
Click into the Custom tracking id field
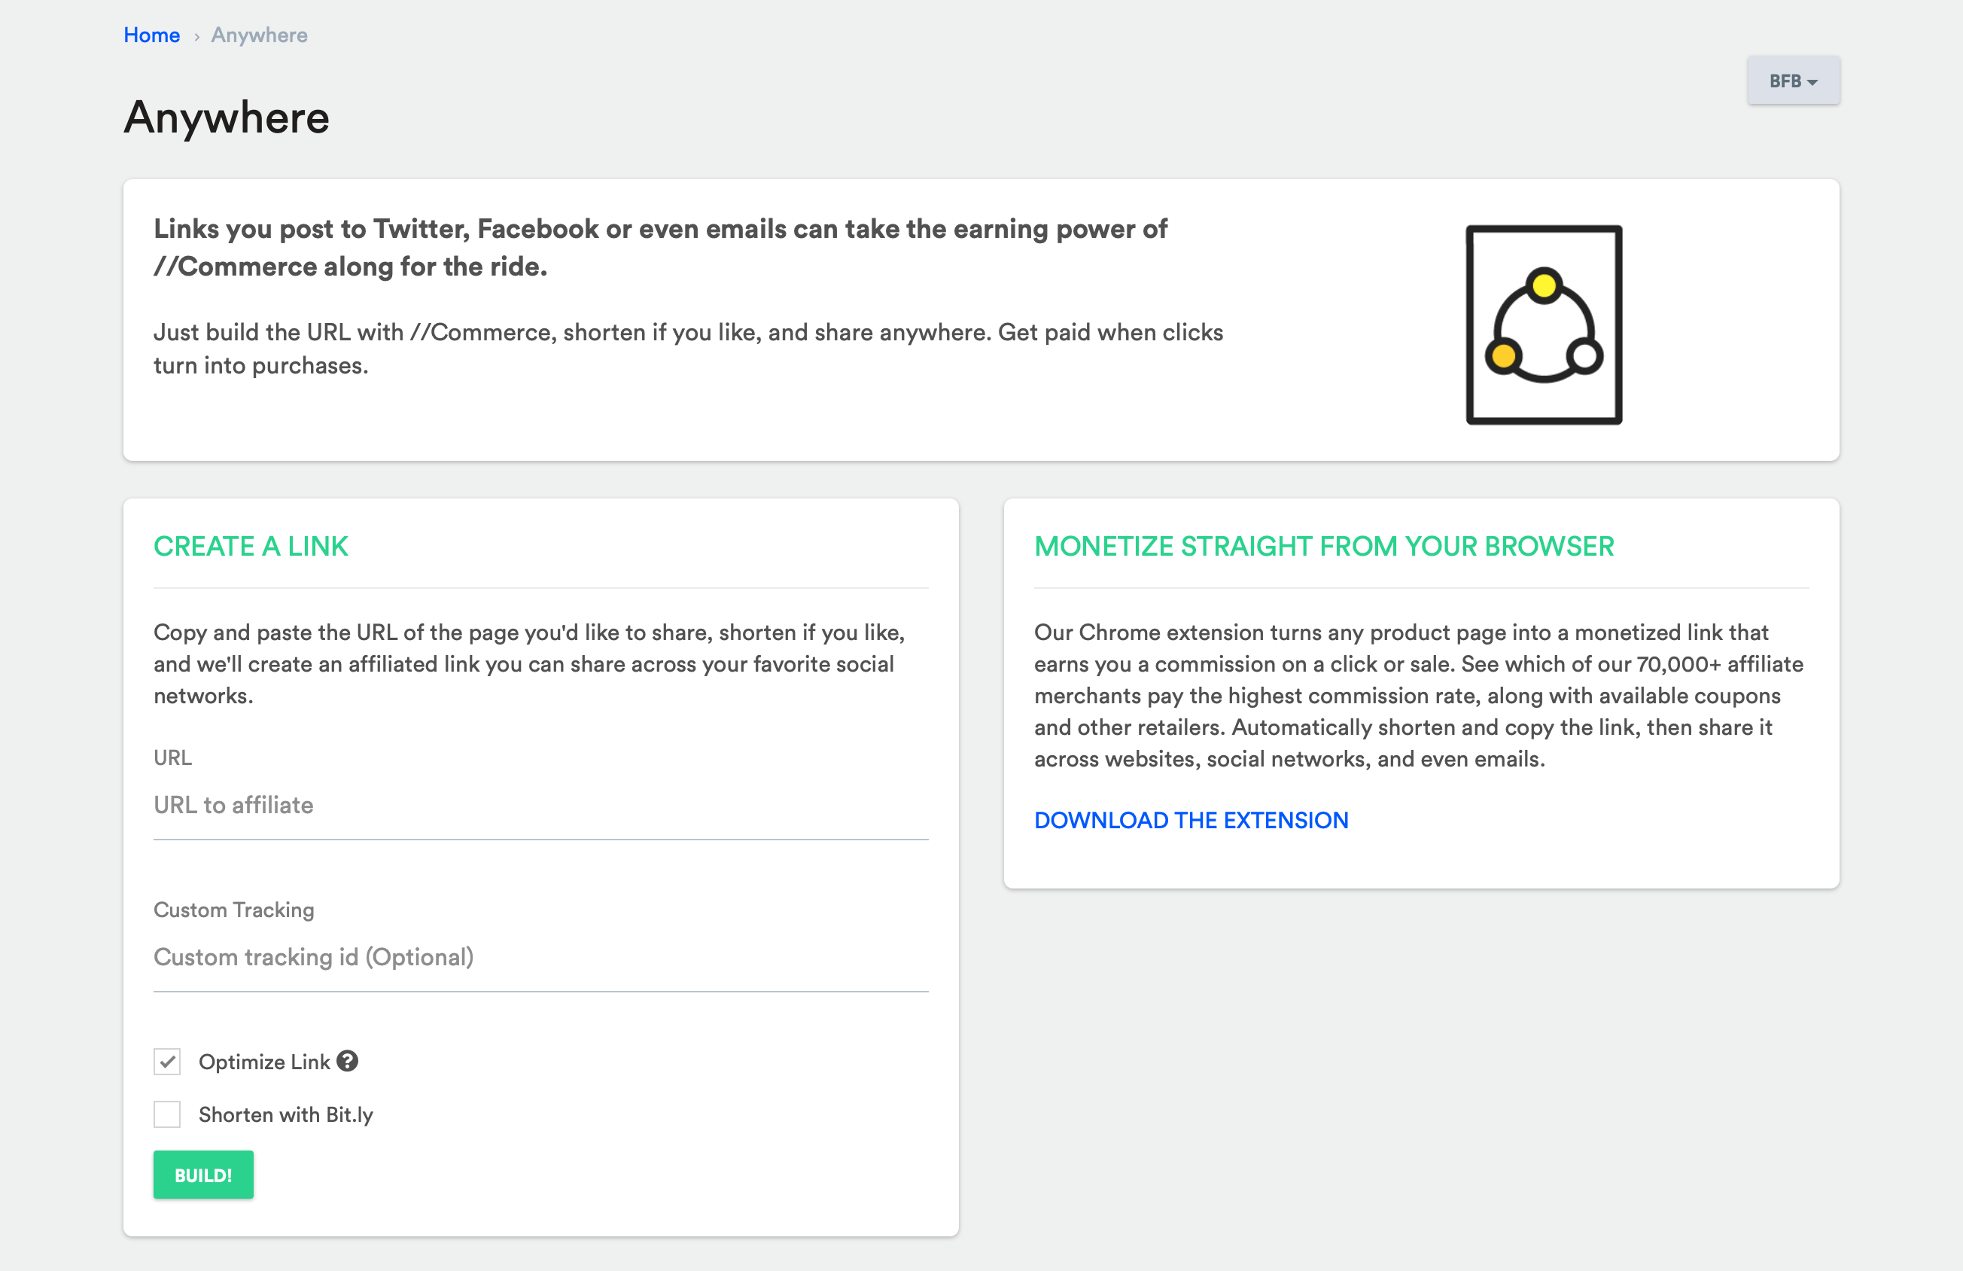pos(540,957)
